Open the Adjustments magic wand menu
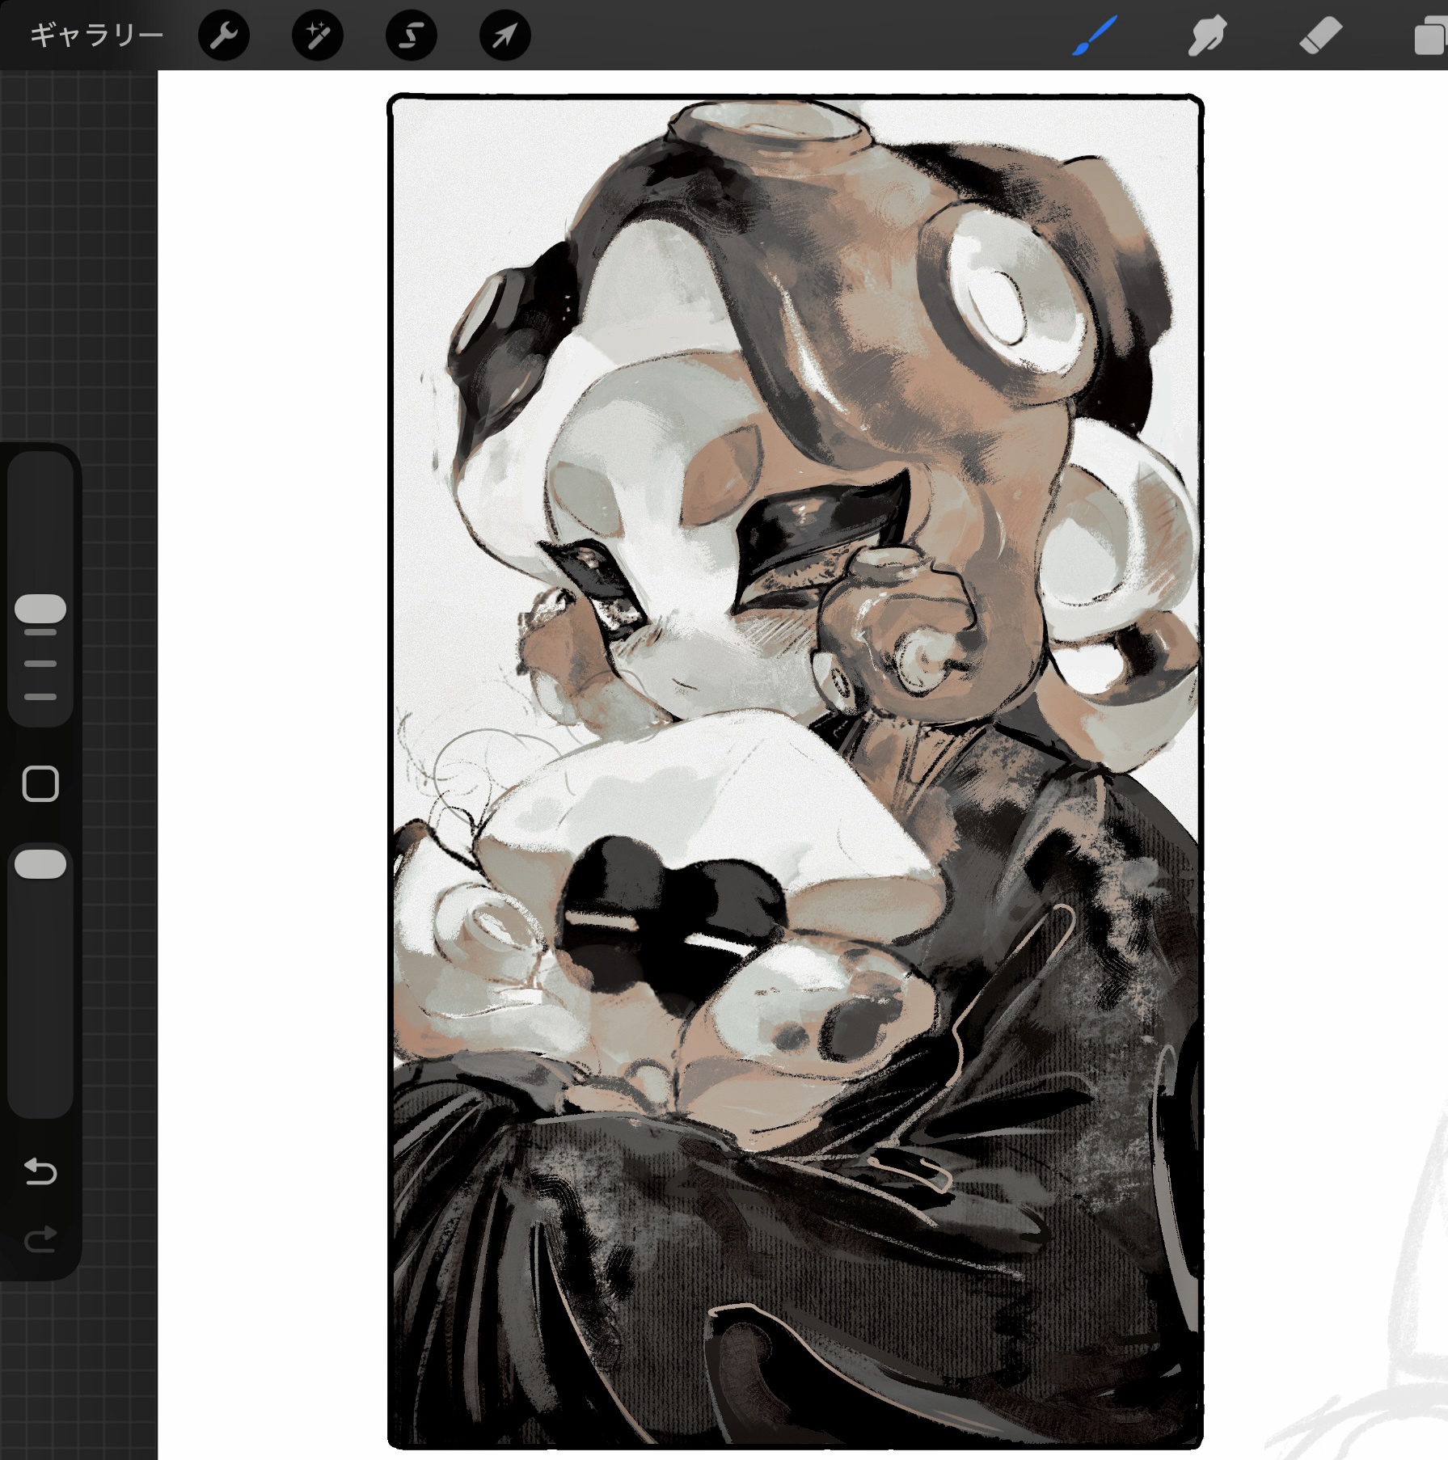This screenshot has width=1448, height=1460. pyautogui.click(x=317, y=36)
